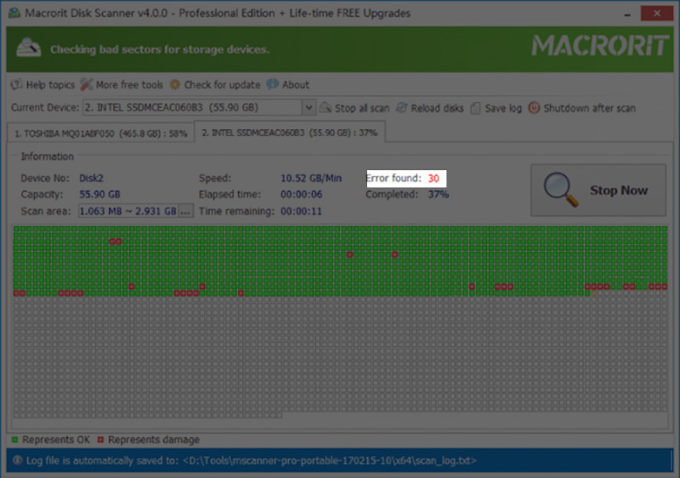Click the disk scanner icon in the green banner
Screen dimensions: 680x478
pos(29,48)
